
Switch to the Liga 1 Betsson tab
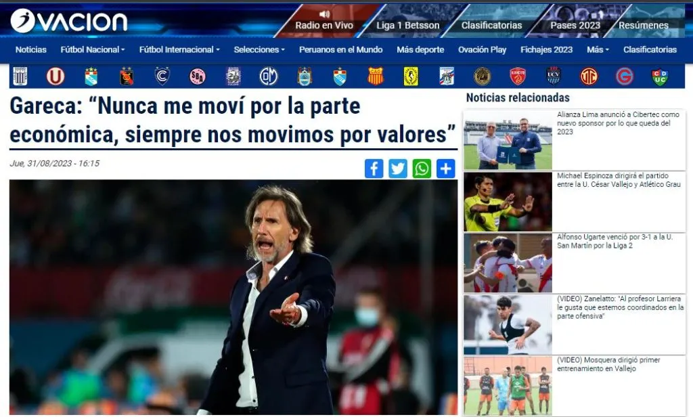[407, 25]
